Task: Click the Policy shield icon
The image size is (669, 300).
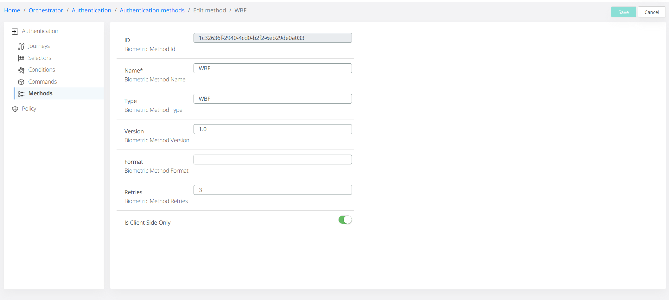Action: click(15, 109)
